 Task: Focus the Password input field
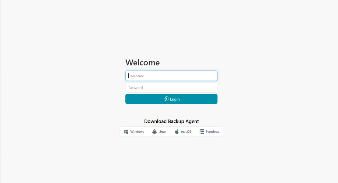tap(171, 87)
